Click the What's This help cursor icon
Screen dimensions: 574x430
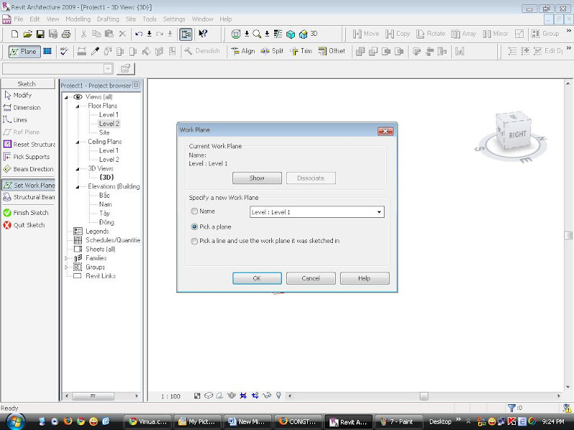[x=203, y=34]
